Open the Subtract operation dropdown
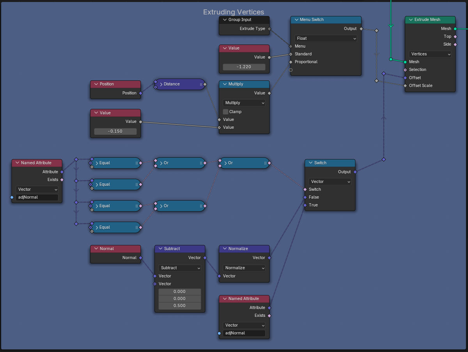468x352 pixels. point(179,268)
